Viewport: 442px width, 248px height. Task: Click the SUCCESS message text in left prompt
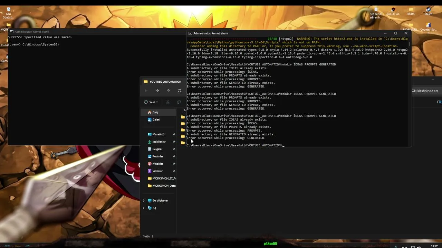(x=40, y=37)
